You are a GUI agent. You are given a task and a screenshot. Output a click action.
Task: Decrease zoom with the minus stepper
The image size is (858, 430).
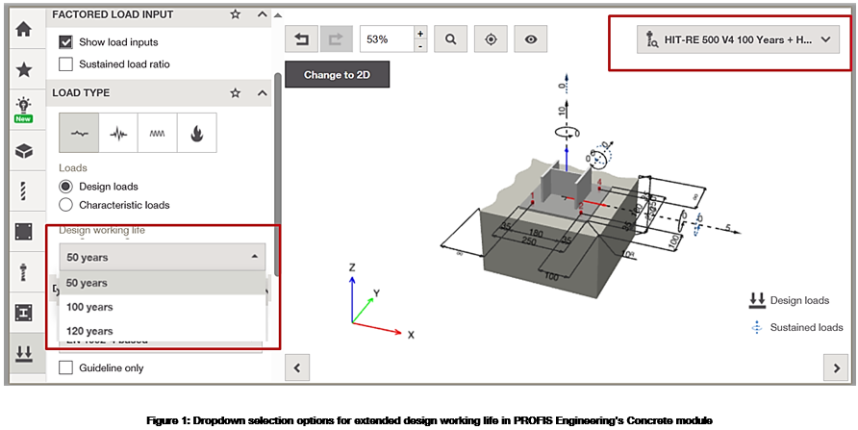[420, 46]
